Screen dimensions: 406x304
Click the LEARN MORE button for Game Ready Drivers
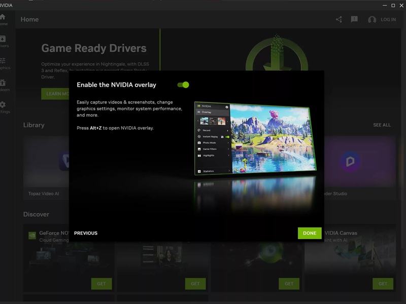pyautogui.click(x=54, y=94)
